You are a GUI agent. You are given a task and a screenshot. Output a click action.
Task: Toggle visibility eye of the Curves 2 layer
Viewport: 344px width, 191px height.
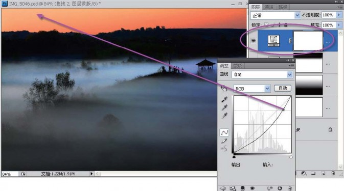pos(254,41)
